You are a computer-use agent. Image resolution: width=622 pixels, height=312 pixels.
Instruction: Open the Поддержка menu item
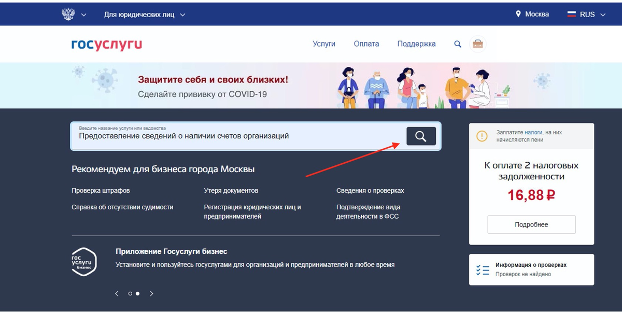point(417,44)
